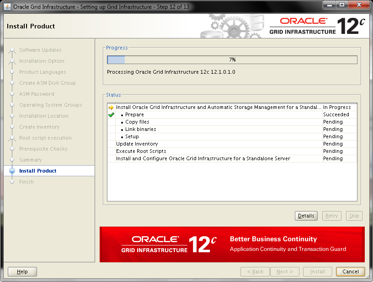Click the Help button
Screen dimensions: 373x282
click(22, 271)
